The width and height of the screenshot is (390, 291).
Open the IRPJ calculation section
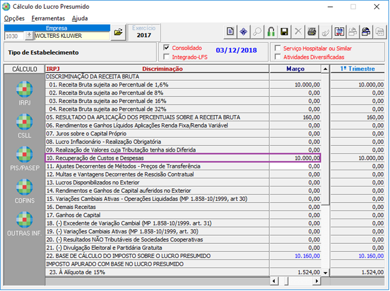click(x=24, y=92)
